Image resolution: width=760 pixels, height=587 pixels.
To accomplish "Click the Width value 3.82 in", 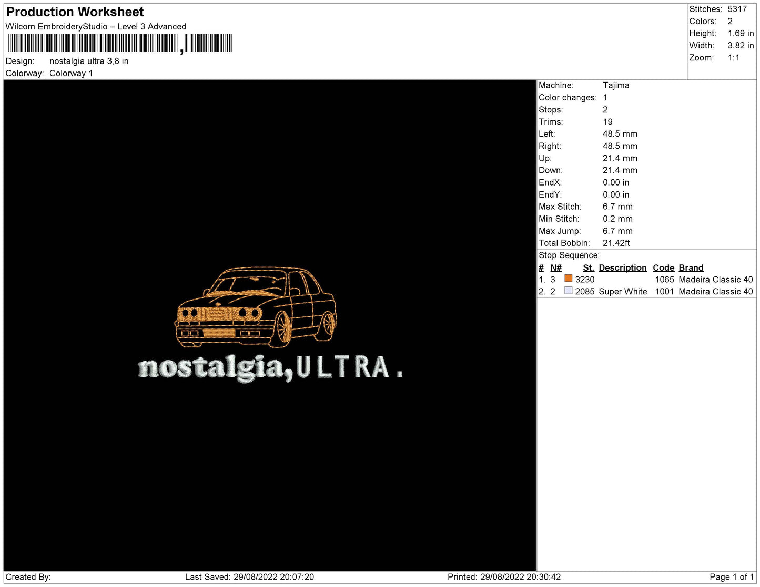I will click(741, 45).
